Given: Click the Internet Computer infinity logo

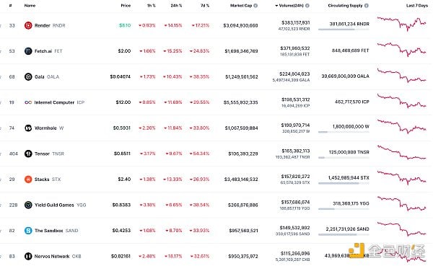Looking at the screenshot, I should coord(28,102).
